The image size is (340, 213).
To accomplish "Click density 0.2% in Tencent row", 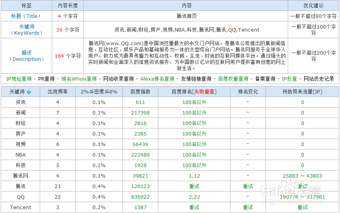I will [99, 208].
